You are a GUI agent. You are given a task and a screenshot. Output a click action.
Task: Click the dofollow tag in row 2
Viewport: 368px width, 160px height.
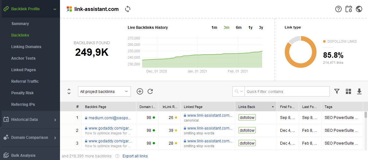click(247, 130)
